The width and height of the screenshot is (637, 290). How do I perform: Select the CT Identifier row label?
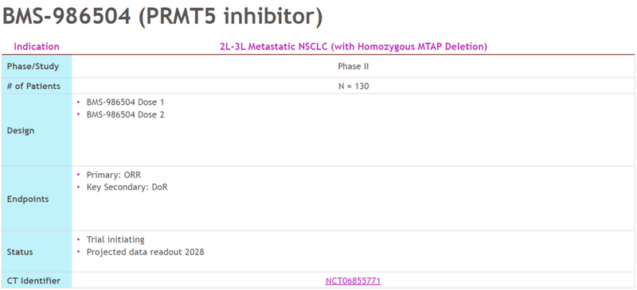(33, 280)
